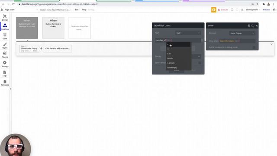Toggle Ignore empty constraints checkbox
Image resolution: width=277 pixels, height=156 pixels.
point(200,63)
